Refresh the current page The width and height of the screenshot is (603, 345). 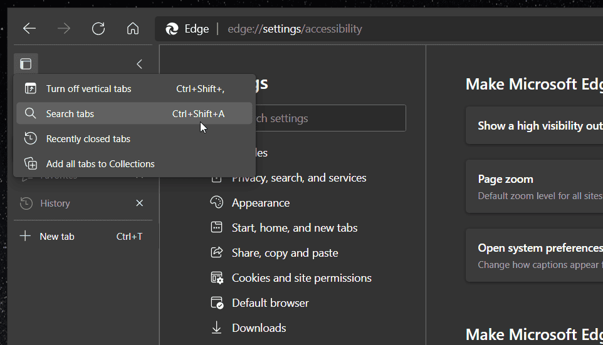pos(98,28)
